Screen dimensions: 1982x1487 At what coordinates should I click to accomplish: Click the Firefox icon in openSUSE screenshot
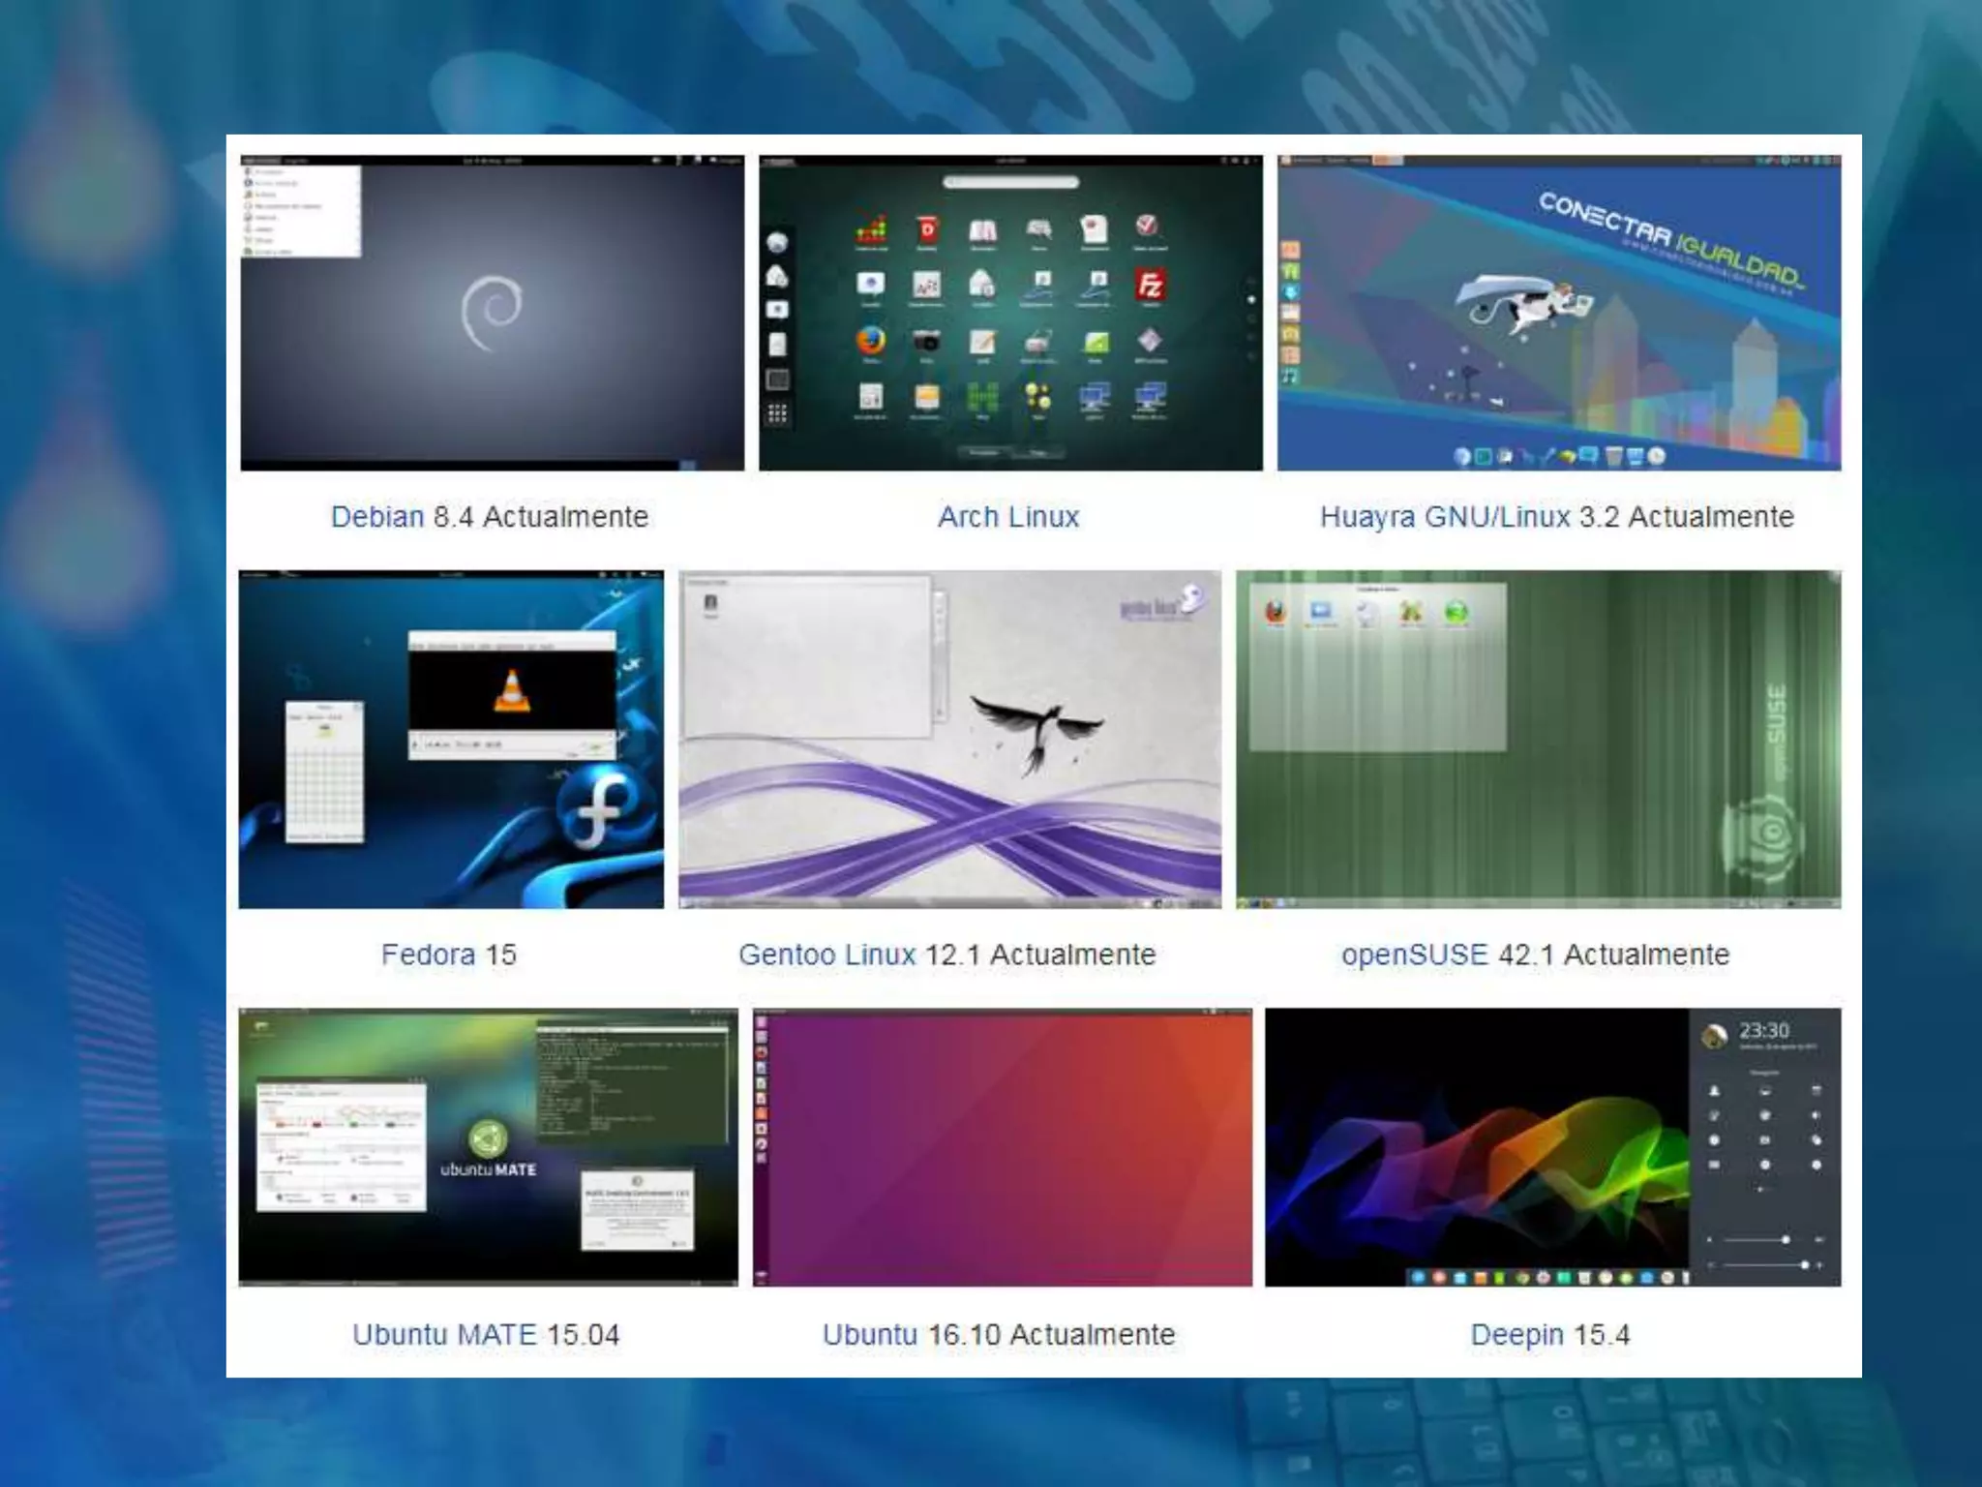1276,612
